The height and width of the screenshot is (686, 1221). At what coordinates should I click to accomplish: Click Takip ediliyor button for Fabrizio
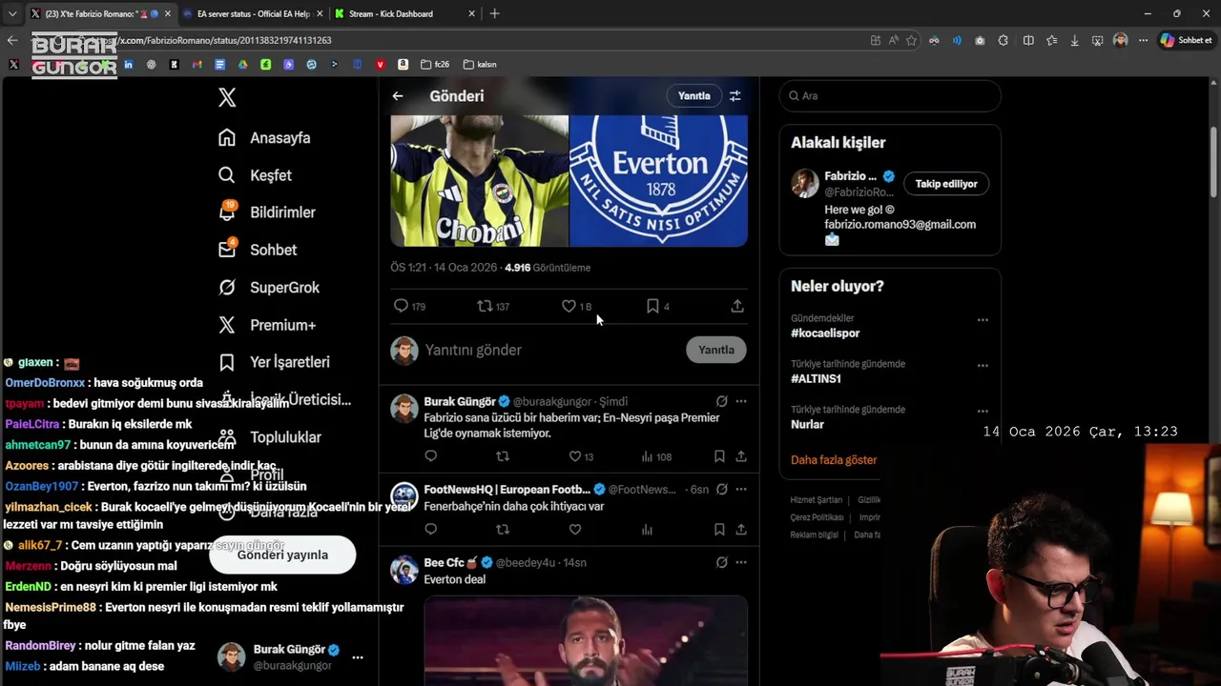tap(946, 184)
